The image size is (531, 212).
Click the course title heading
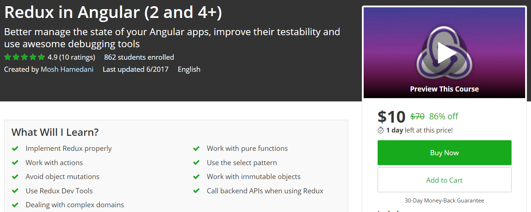[113, 12]
